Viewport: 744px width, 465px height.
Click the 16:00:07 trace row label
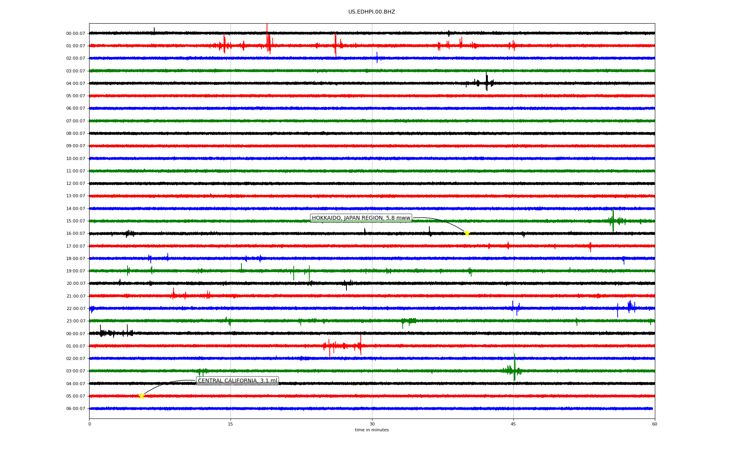[76, 234]
